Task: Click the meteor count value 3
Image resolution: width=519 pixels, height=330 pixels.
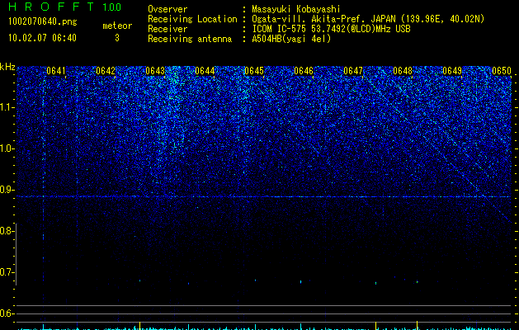Action: (117, 38)
